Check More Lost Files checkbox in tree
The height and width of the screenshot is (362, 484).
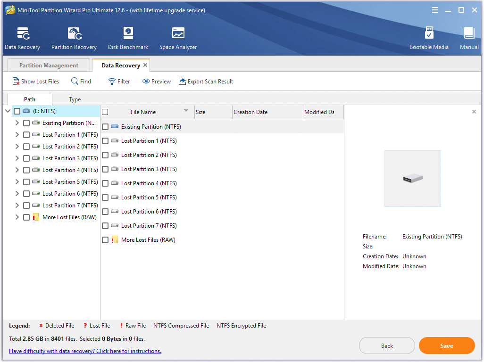click(26, 217)
